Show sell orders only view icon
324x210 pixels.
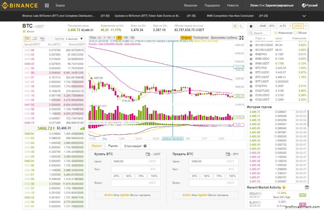42,39
